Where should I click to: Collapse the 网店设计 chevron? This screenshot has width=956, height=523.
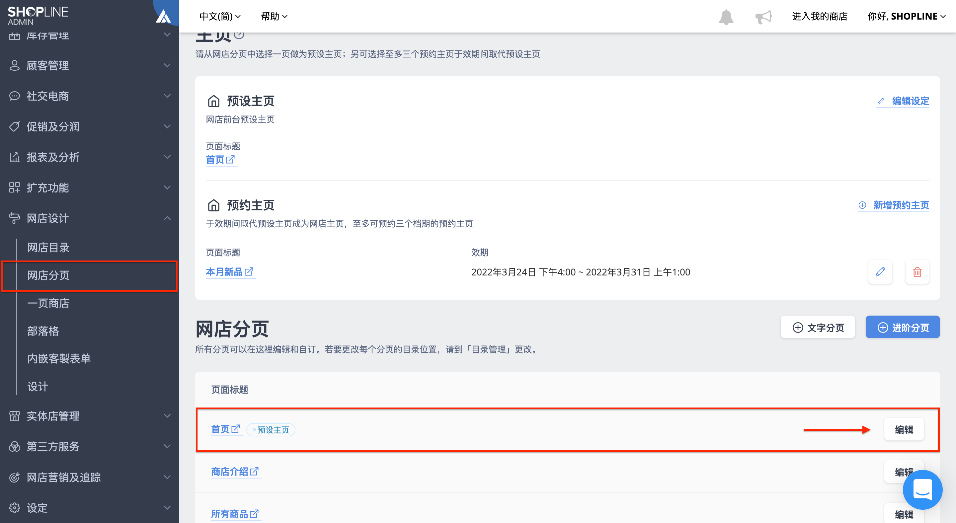click(x=167, y=218)
